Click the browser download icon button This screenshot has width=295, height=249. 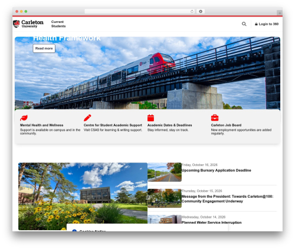tap(201, 11)
